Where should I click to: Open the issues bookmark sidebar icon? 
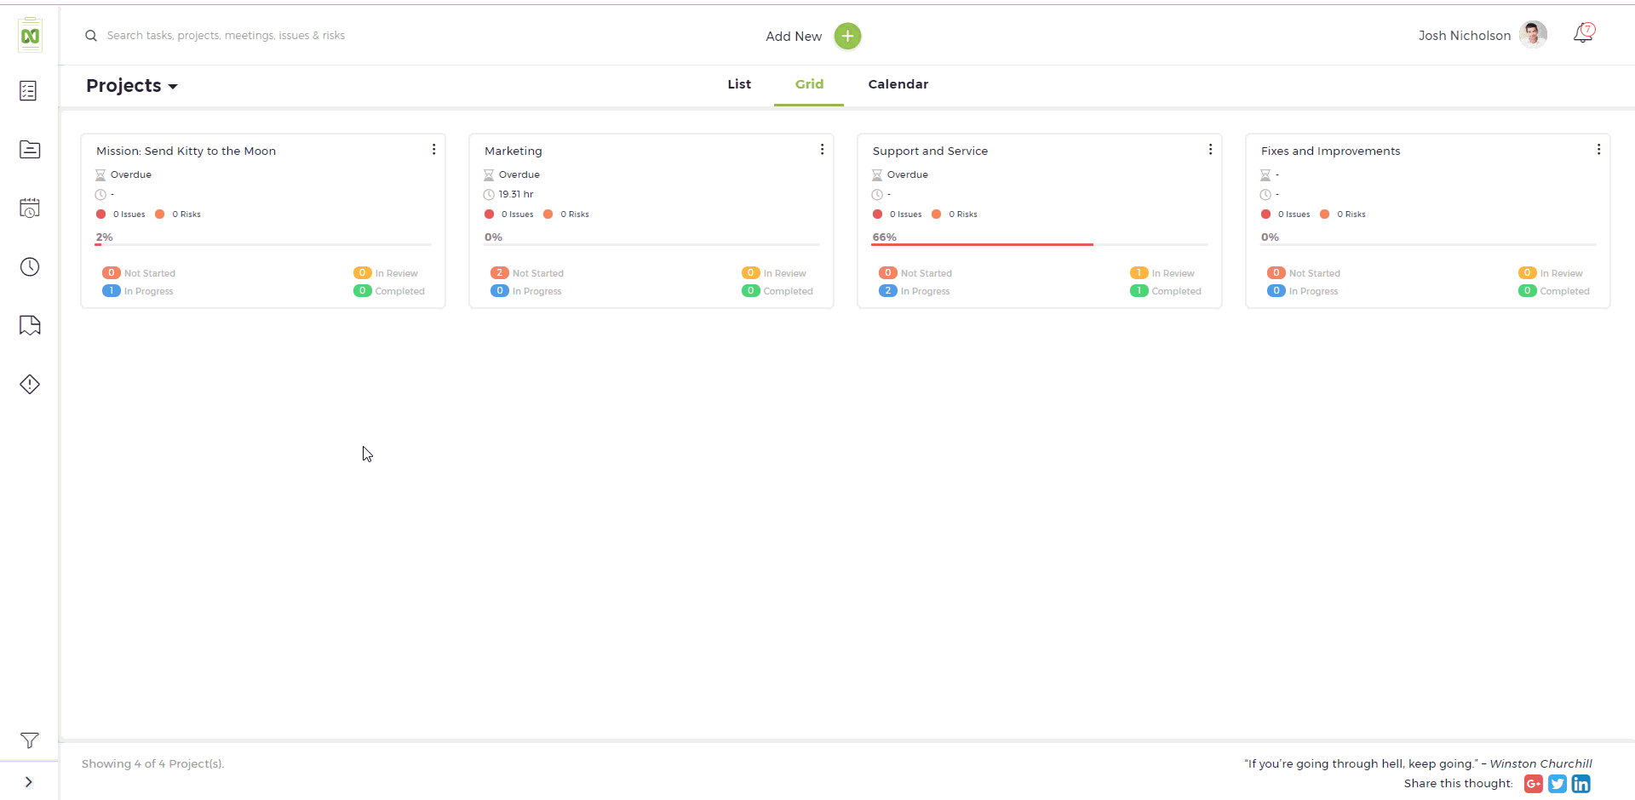[x=29, y=325]
